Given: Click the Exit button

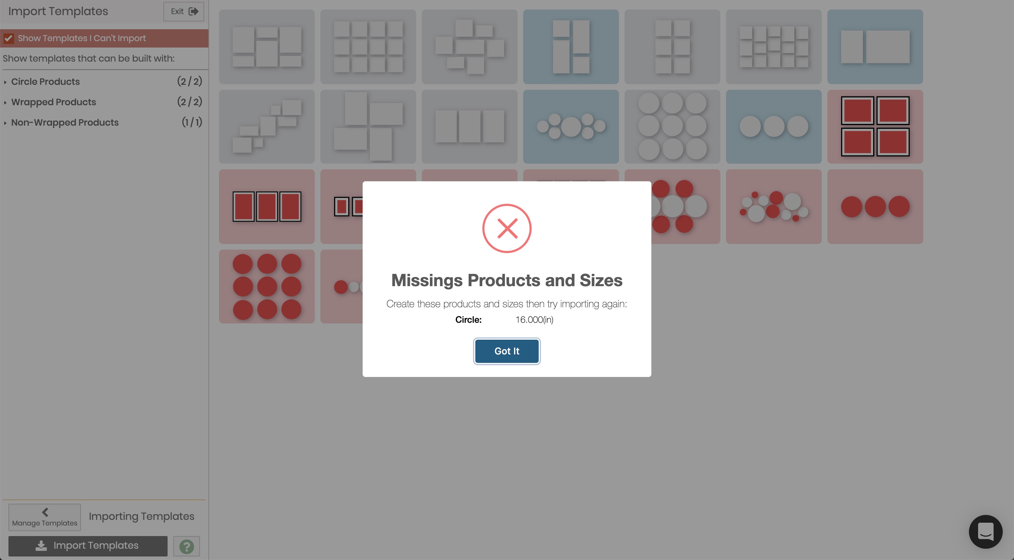Looking at the screenshot, I should pos(184,11).
